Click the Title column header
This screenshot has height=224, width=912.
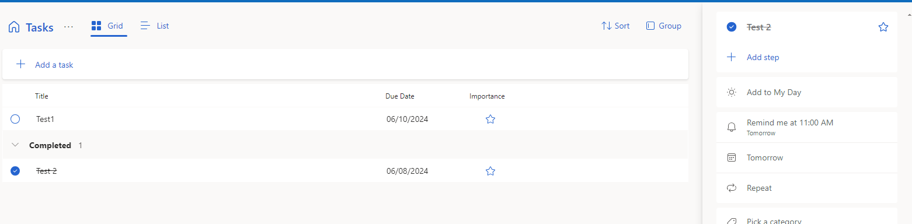pyautogui.click(x=41, y=96)
